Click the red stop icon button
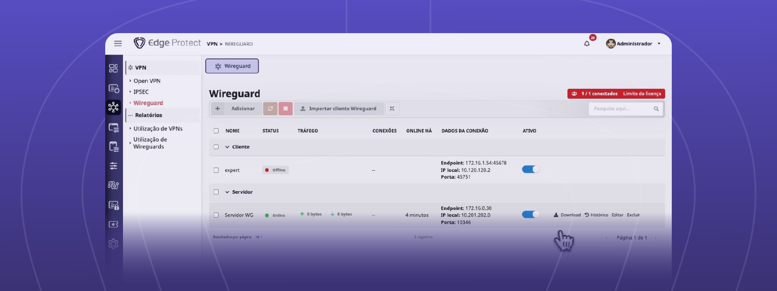 285,109
